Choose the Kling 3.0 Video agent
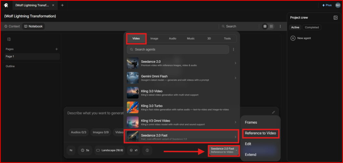343x163 pixels. click(x=182, y=93)
